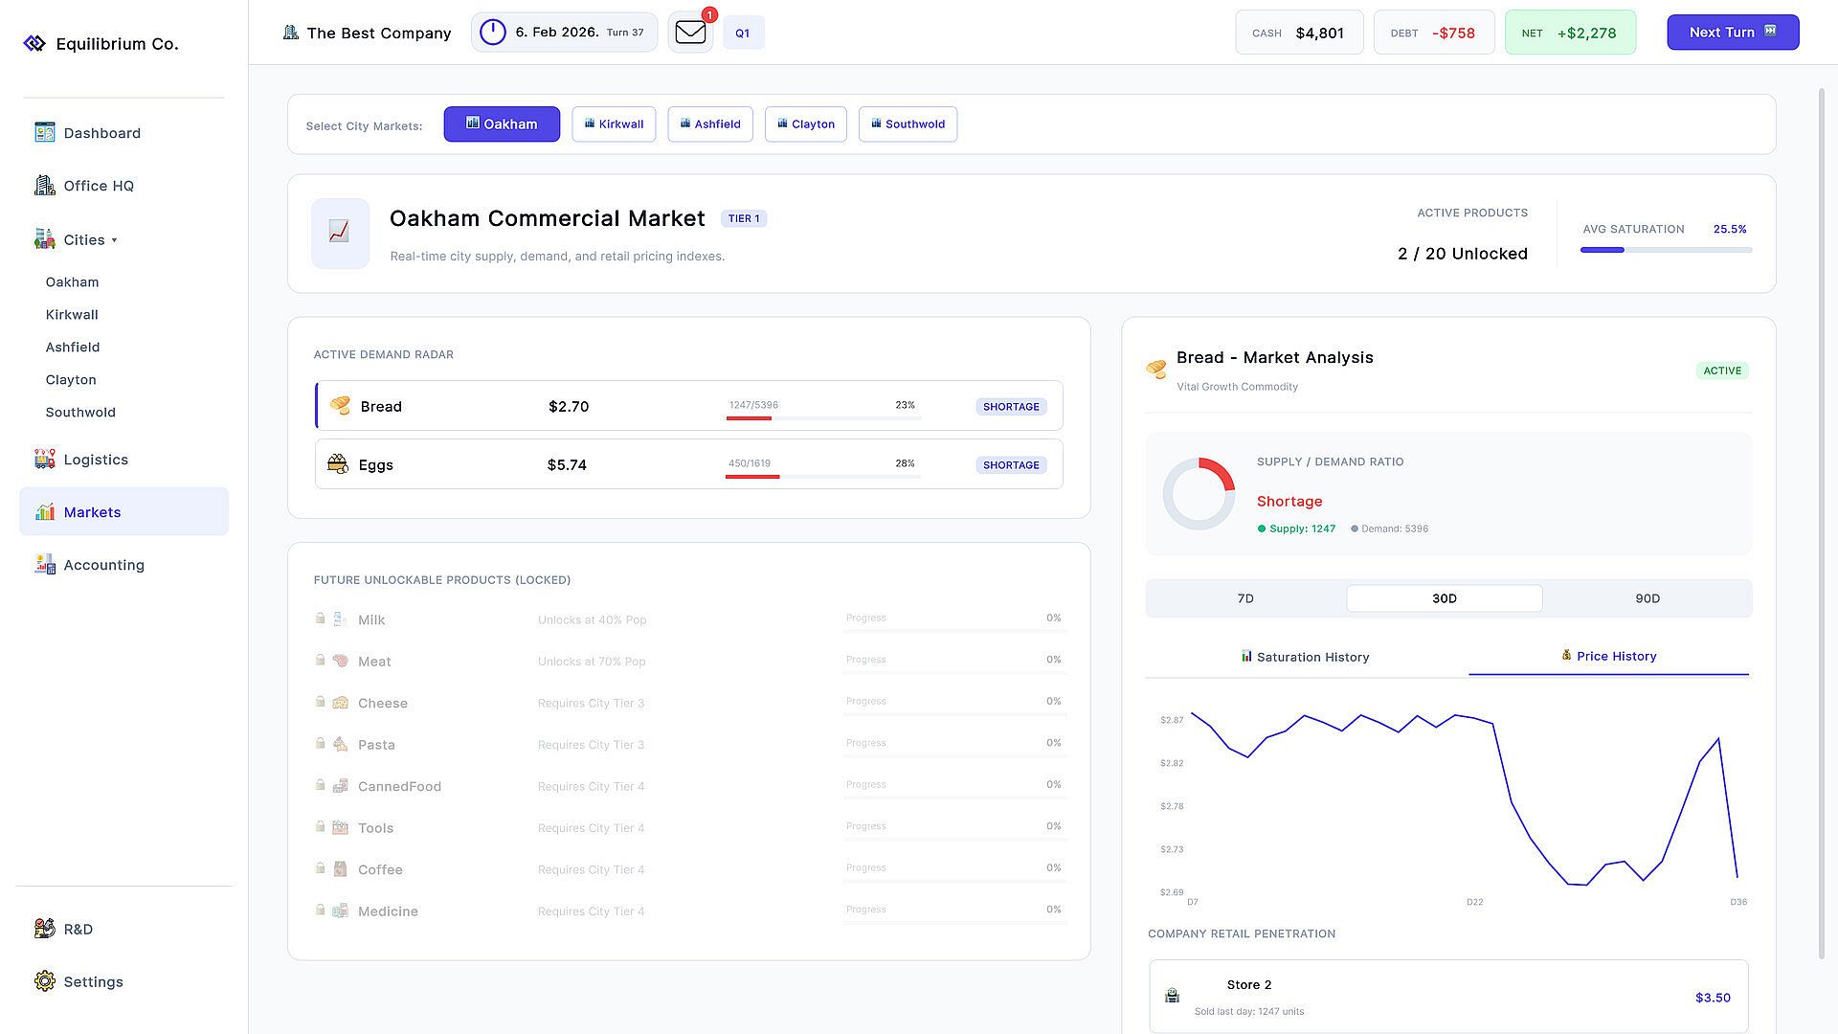Select the 90D time range
Viewport: 1838px width, 1034px height.
pyautogui.click(x=1647, y=598)
